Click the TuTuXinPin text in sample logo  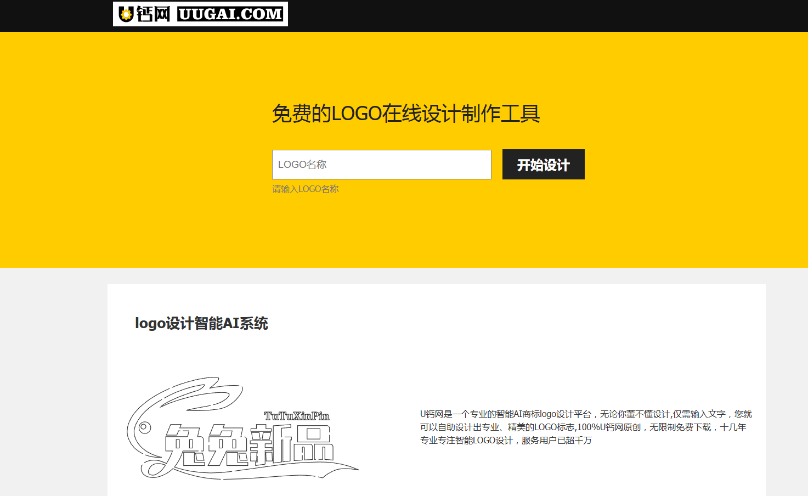297,416
